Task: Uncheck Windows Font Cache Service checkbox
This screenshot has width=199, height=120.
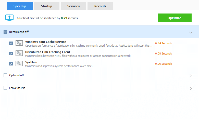Action: coord(11,43)
